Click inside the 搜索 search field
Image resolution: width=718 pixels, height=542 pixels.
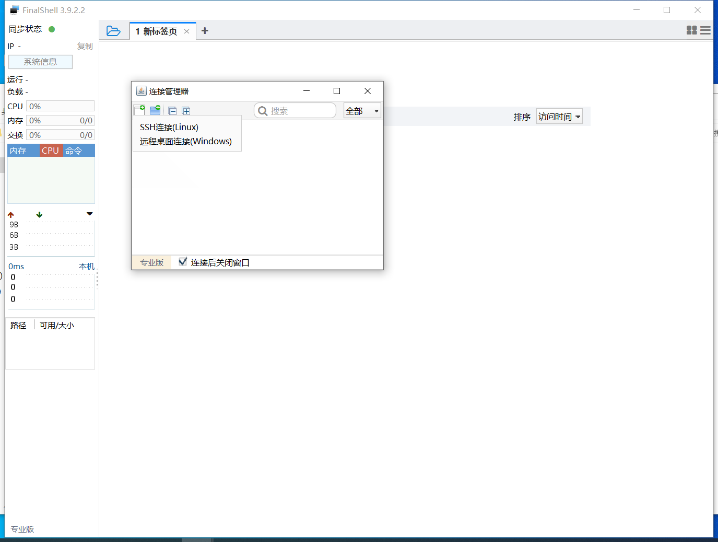[295, 110]
